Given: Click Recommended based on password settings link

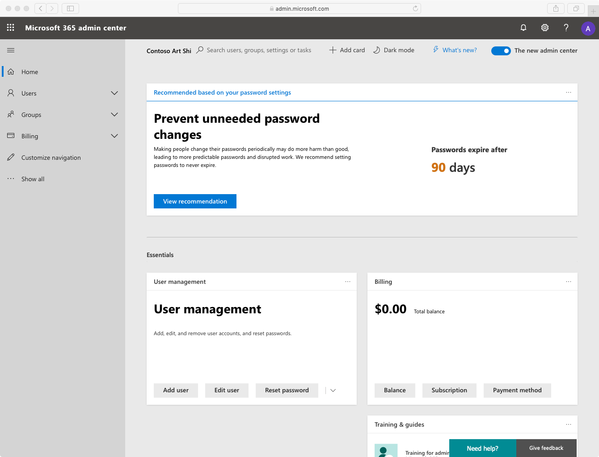Looking at the screenshot, I should (x=222, y=92).
